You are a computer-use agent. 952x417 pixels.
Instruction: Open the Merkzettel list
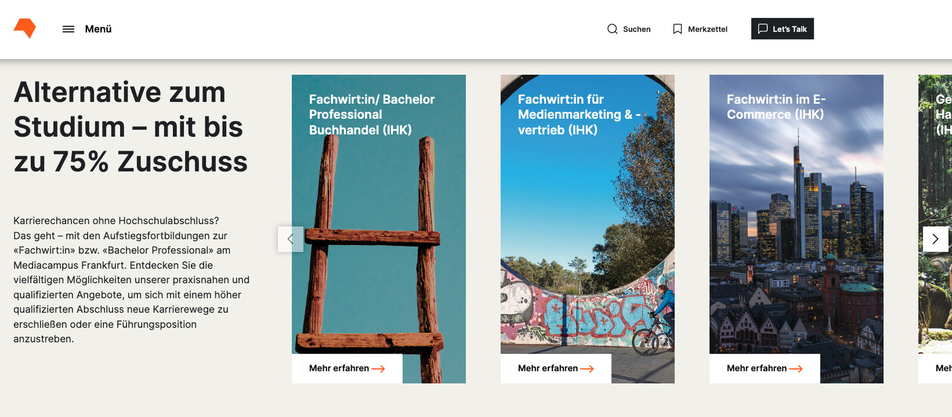(x=707, y=29)
